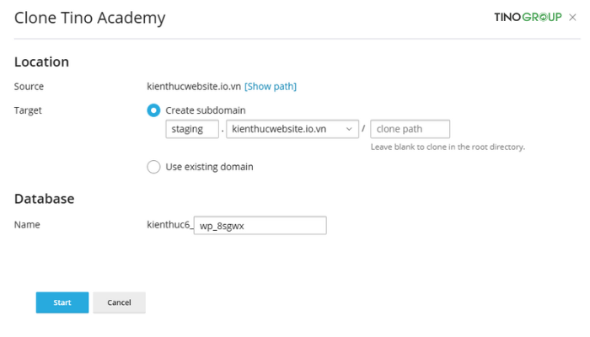Focus the staging subdomain field
The width and height of the screenshot is (590, 337).
coord(192,129)
